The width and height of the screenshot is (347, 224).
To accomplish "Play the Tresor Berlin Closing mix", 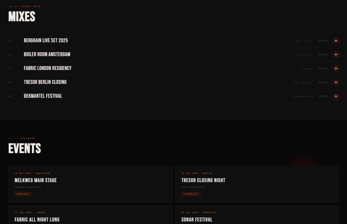I will [x=336, y=82].
